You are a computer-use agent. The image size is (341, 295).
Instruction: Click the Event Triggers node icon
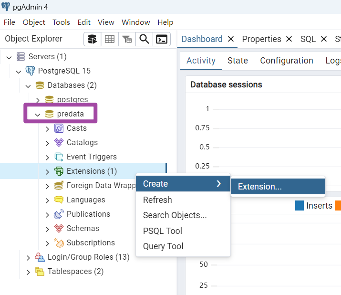(59, 157)
